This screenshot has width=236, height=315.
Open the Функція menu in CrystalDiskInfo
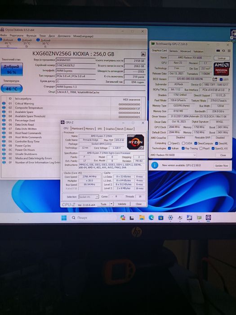pyautogui.click(x=31, y=36)
